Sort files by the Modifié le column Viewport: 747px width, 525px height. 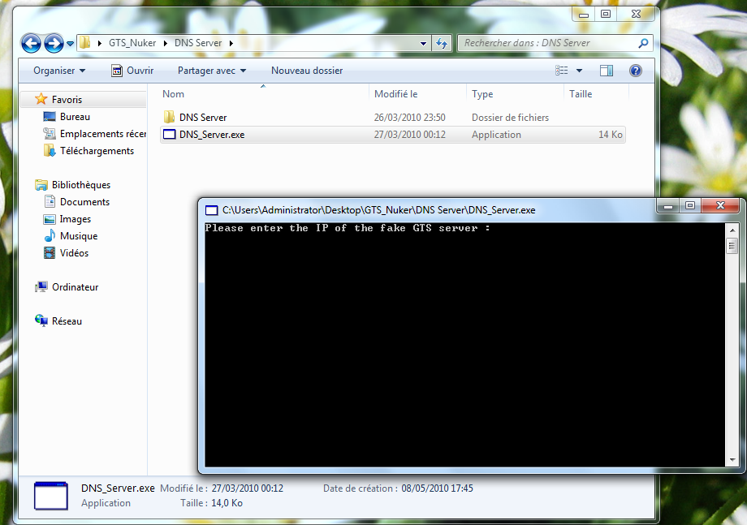[395, 94]
